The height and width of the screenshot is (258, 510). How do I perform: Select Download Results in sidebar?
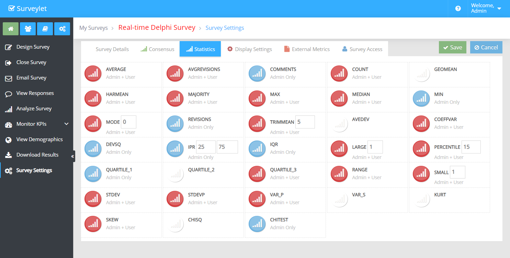(37, 155)
